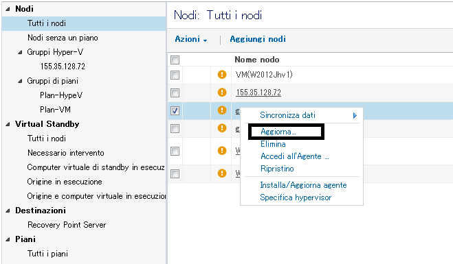Screen dimensions: 453x264
Task: Select the Plan-HypeV plan group
Action: coord(61,95)
